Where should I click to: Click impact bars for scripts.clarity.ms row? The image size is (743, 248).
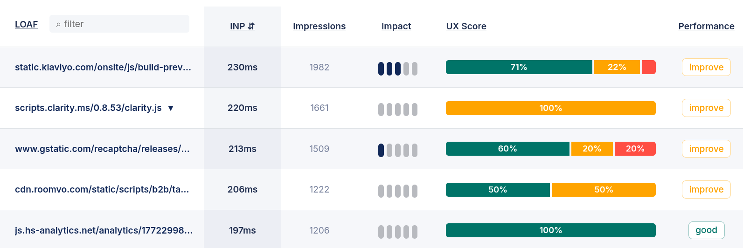point(397,110)
